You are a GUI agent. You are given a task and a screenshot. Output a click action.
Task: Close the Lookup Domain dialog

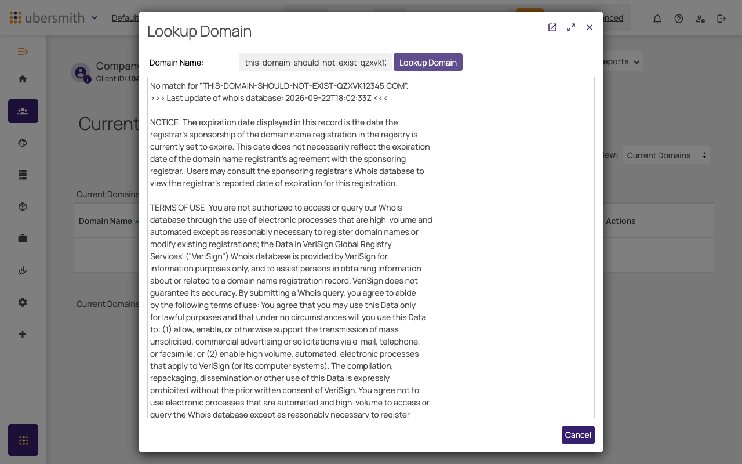point(590,27)
